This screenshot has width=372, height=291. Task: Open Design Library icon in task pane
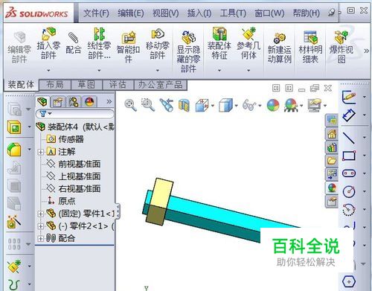click(332, 147)
